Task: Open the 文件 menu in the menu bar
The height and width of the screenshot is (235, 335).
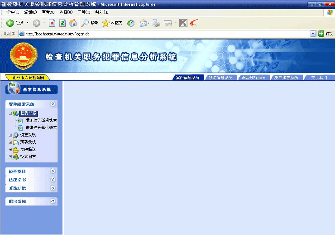Action: coord(12,12)
